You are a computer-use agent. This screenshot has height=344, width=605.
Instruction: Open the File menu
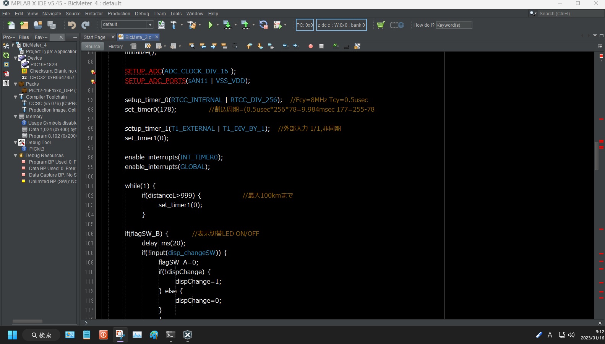pos(6,14)
